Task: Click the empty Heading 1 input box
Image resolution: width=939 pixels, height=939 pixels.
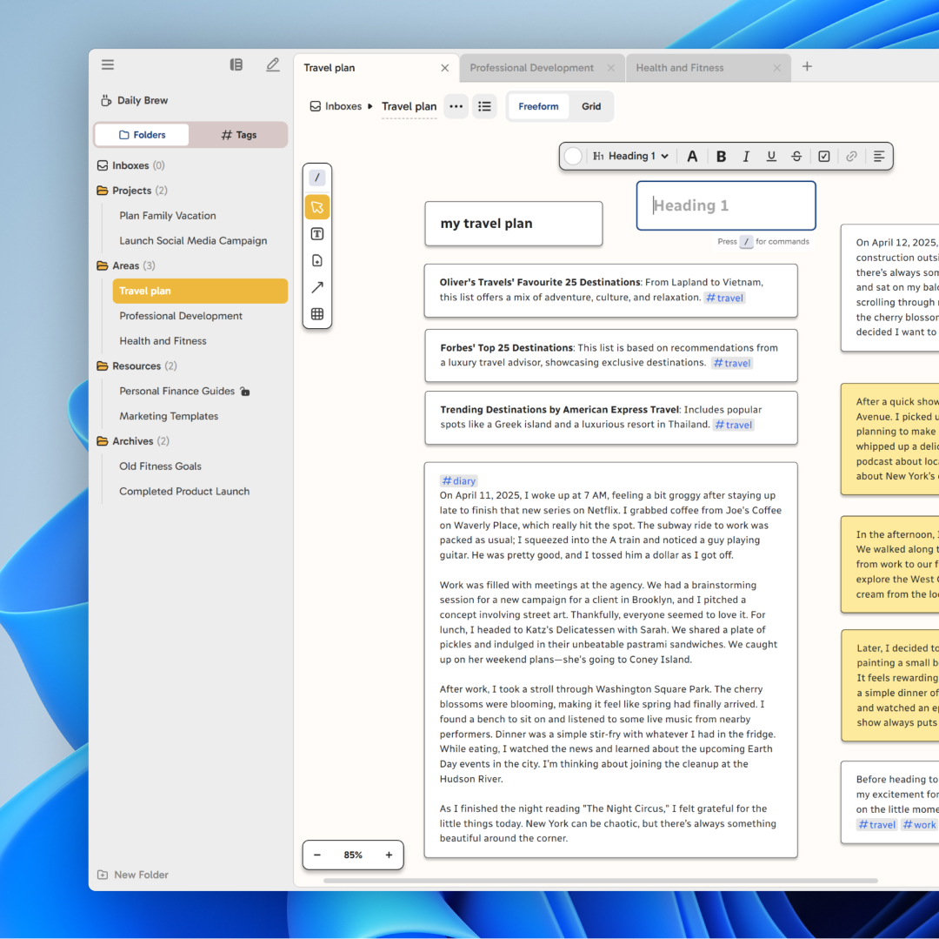Action: click(x=726, y=205)
